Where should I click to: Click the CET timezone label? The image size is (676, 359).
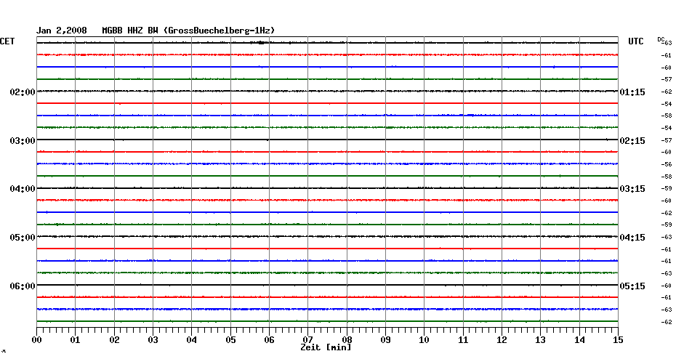pos(7,41)
